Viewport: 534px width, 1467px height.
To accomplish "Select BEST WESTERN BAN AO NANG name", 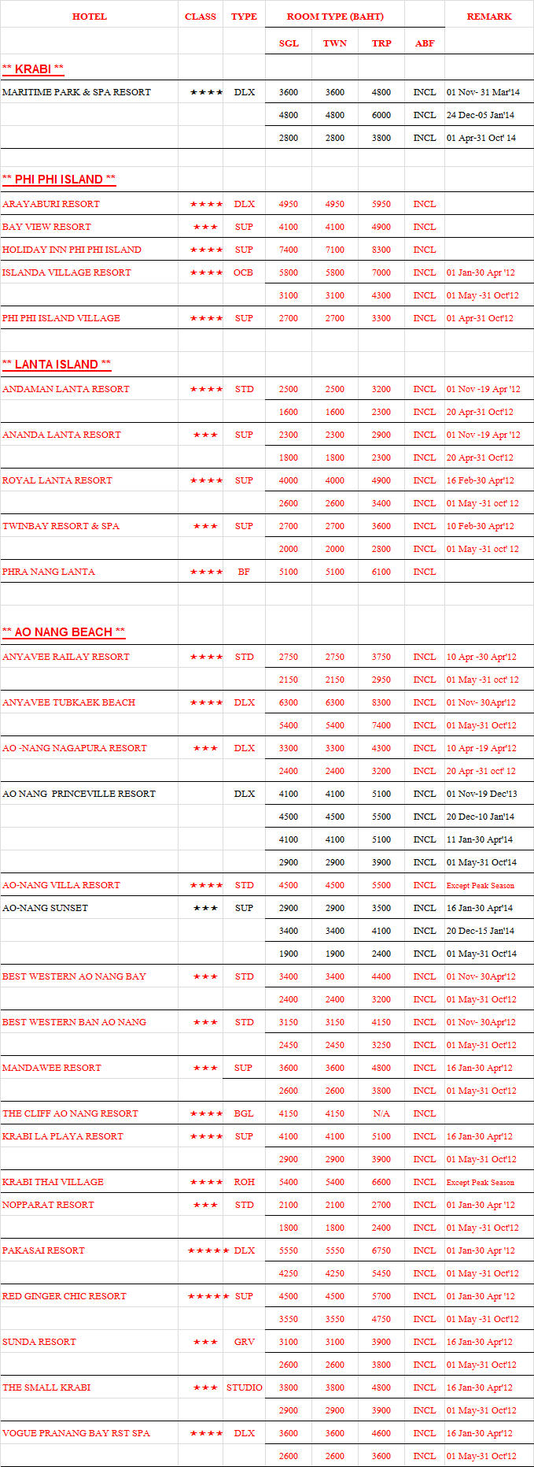I will (74, 1022).
